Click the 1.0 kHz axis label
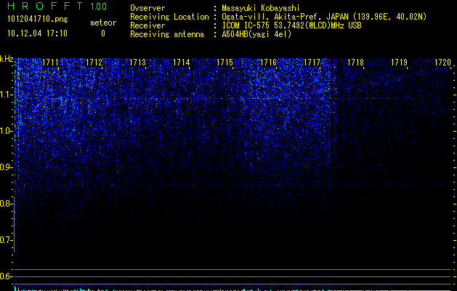This screenshot has height=291, width=457. [7, 131]
